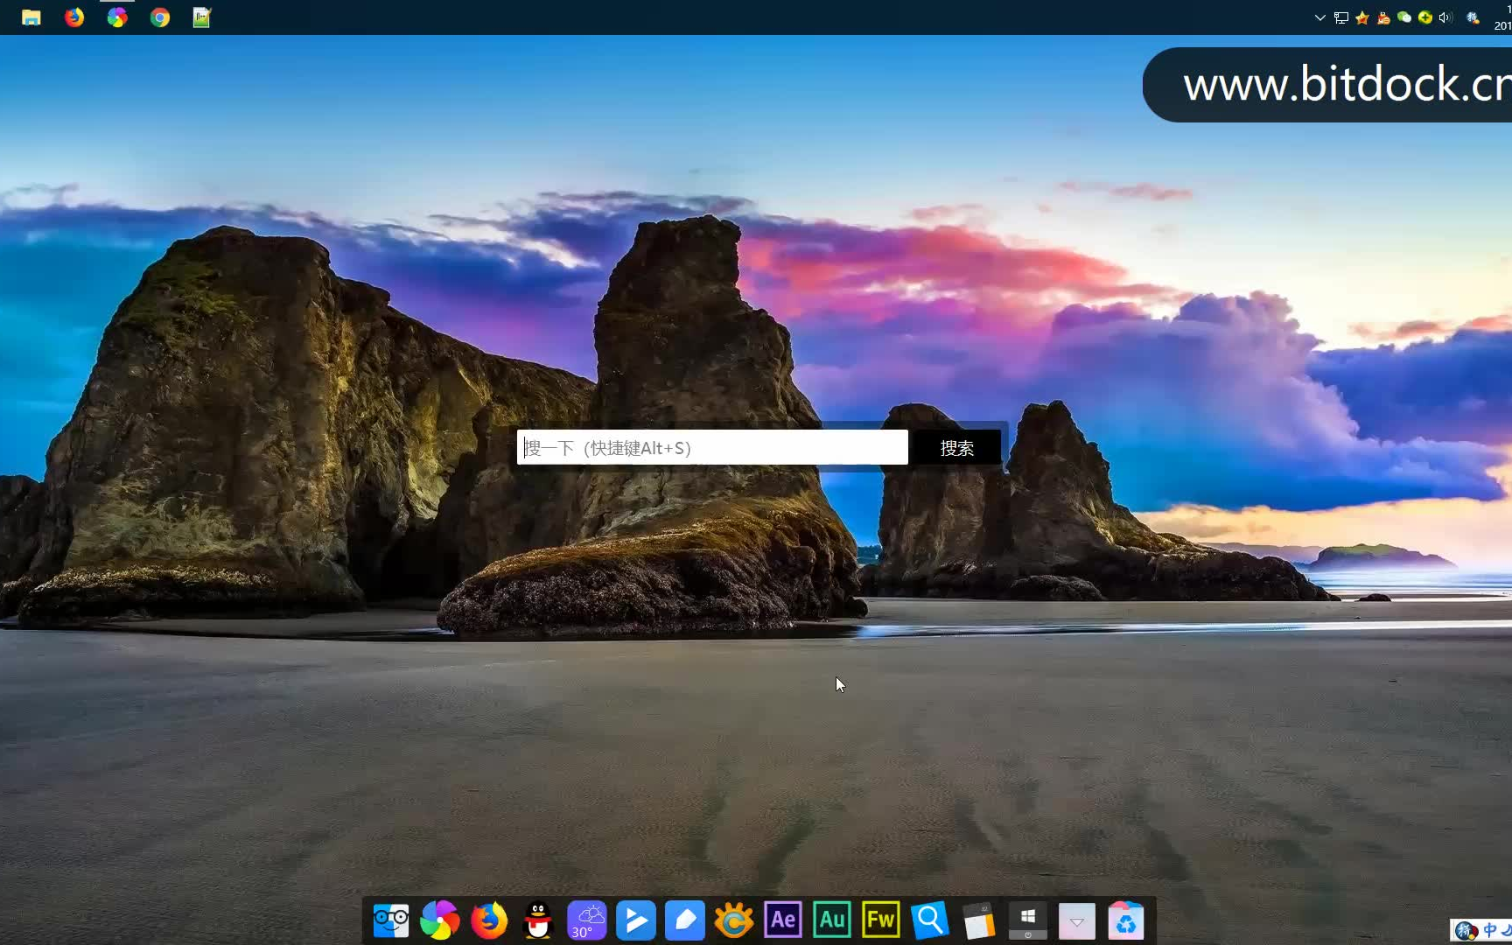Click the blue pen note icon in dock

685,920
